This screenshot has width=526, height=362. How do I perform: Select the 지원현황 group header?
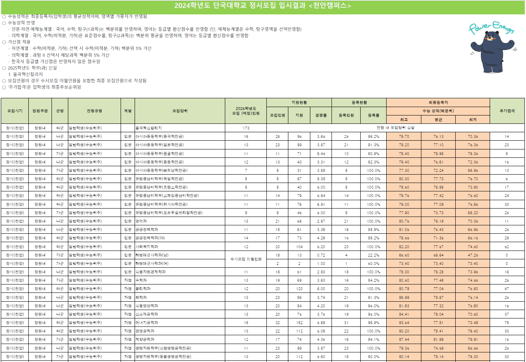[x=299, y=103]
